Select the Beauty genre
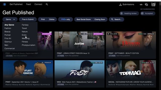The height and width of the screenshot is (90, 161). tap(7, 31)
